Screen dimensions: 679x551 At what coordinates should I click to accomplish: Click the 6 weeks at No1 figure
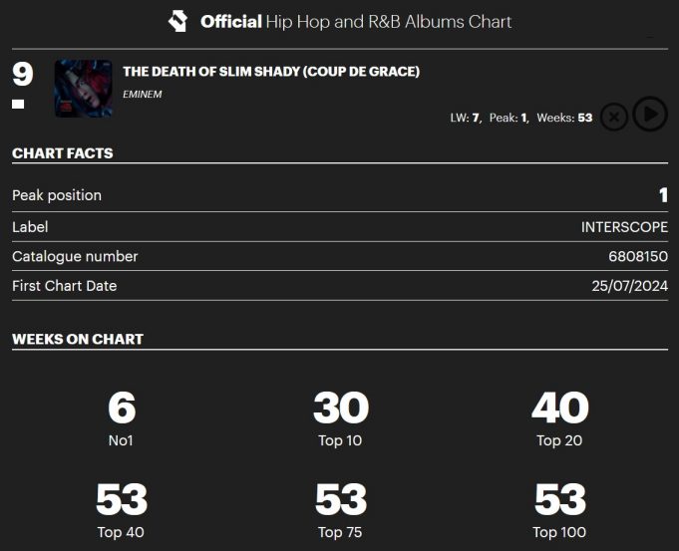(122, 408)
